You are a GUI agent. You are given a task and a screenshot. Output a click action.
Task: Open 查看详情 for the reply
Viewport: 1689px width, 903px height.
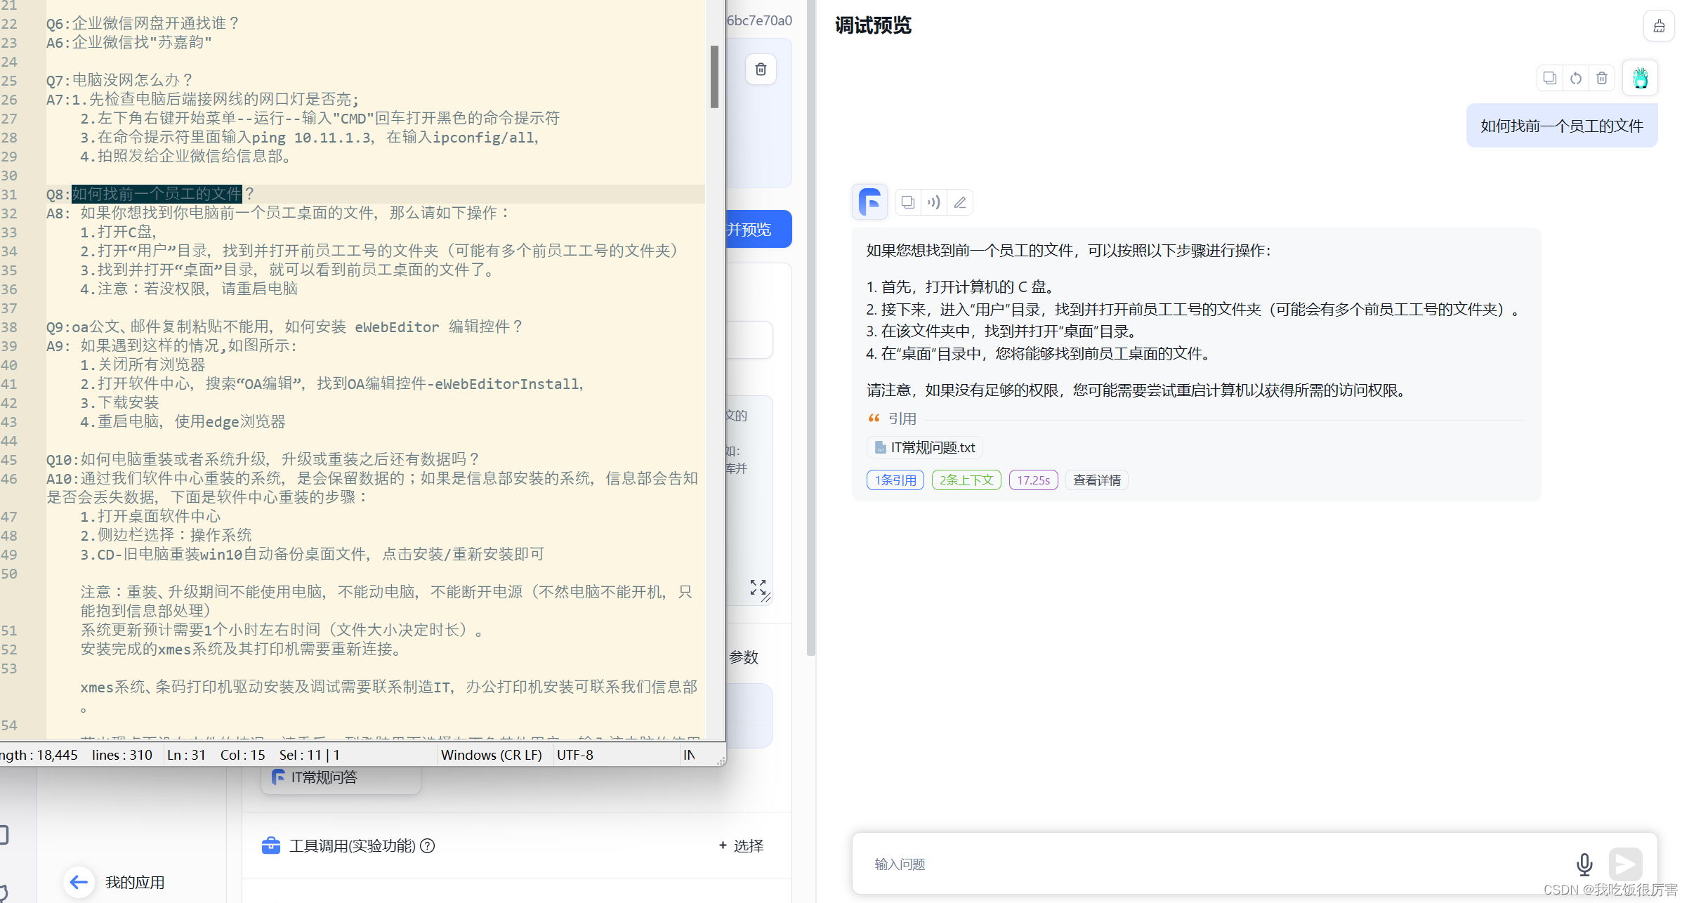(x=1096, y=480)
